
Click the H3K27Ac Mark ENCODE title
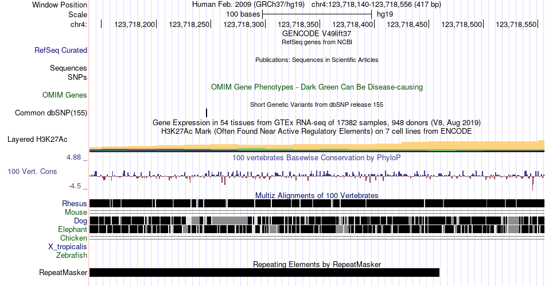(317, 131)
